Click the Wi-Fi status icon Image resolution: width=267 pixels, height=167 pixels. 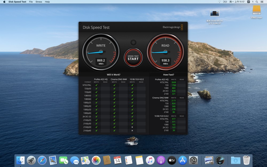(x=219, y=2)
